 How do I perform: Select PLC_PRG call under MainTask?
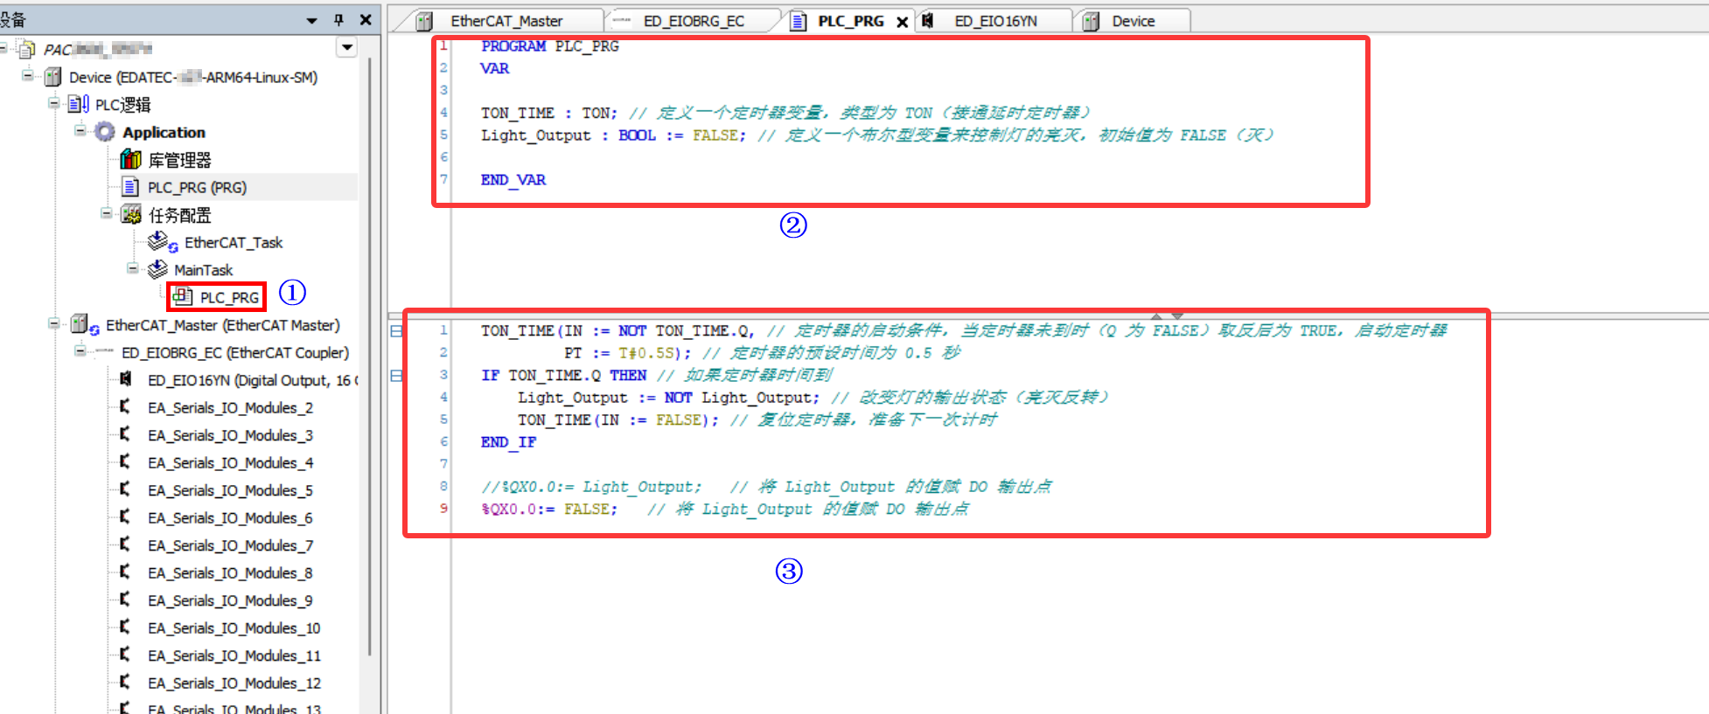[228, 297]
